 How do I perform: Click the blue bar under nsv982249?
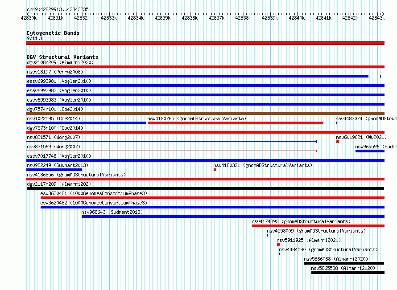pyautogui.click(x=54, y=170)
